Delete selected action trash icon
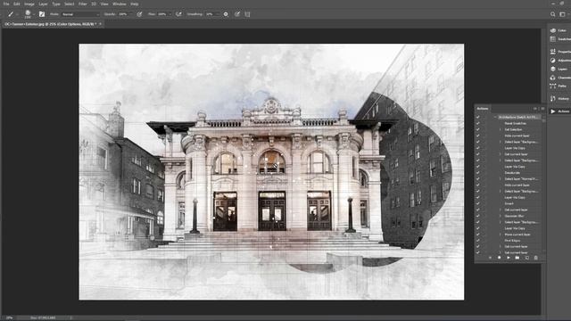 pos(535,258)
